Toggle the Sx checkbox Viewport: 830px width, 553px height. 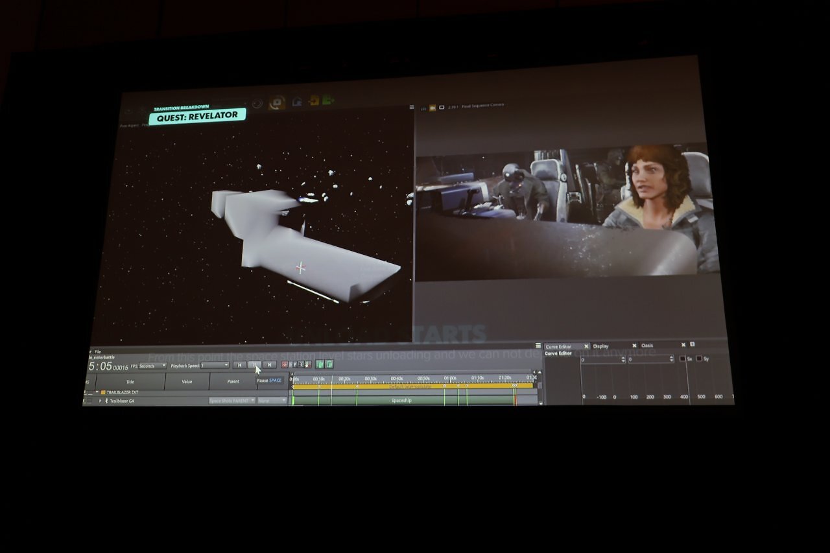point(683,359)
